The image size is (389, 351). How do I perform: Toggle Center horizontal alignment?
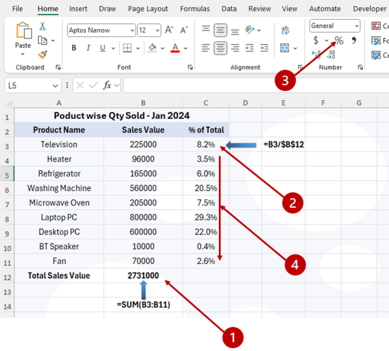point(220,48)
